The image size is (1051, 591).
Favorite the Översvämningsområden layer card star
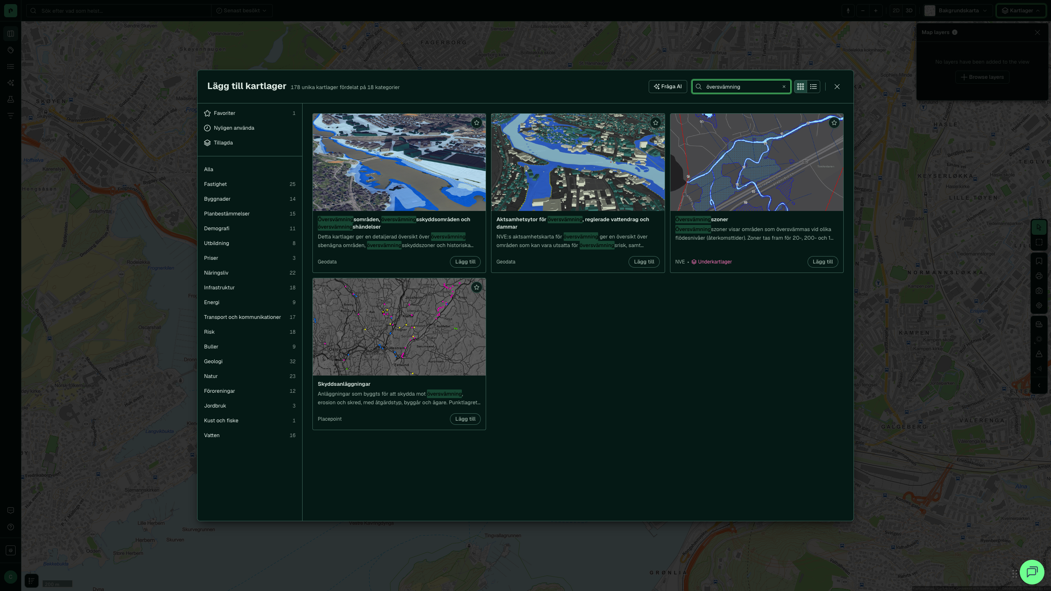[476, 123]
